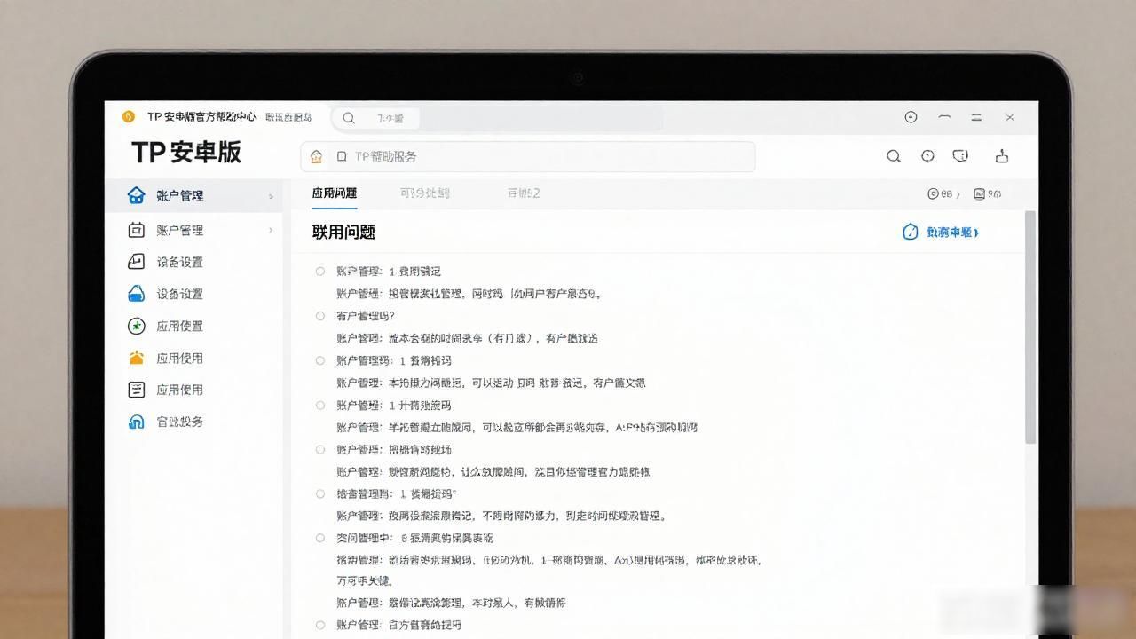This screenshot has height=639, width=1136.
Task: Click the round chat bubble toolbar icon
Action: tap(927, 156)
